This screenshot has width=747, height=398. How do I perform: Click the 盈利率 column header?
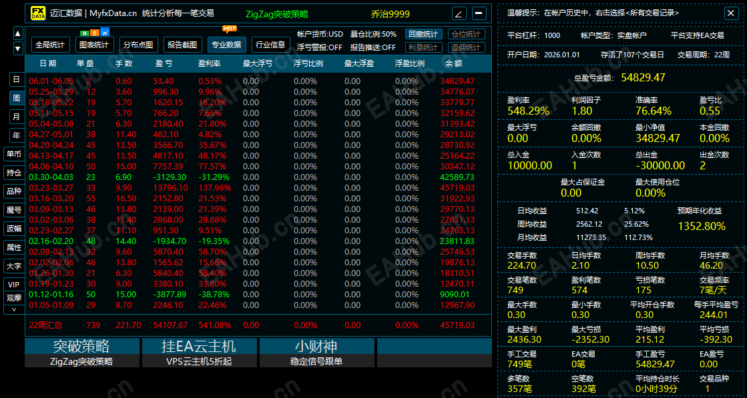point(210,63)
